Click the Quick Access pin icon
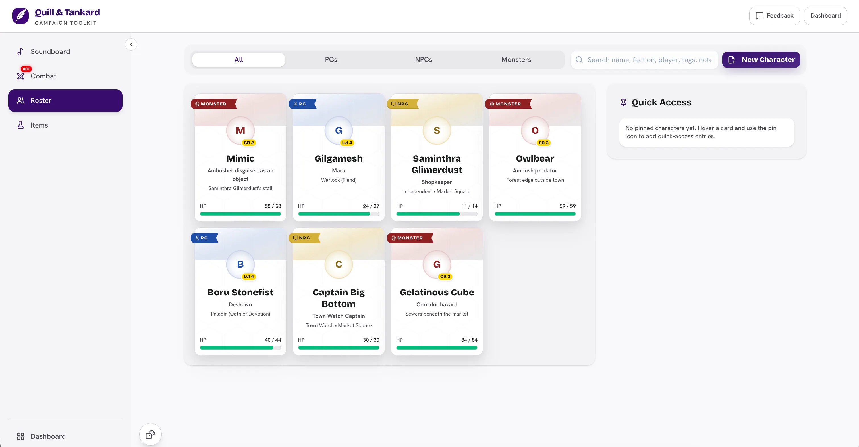This screenshot has height=447, width=859. (623, 103)
